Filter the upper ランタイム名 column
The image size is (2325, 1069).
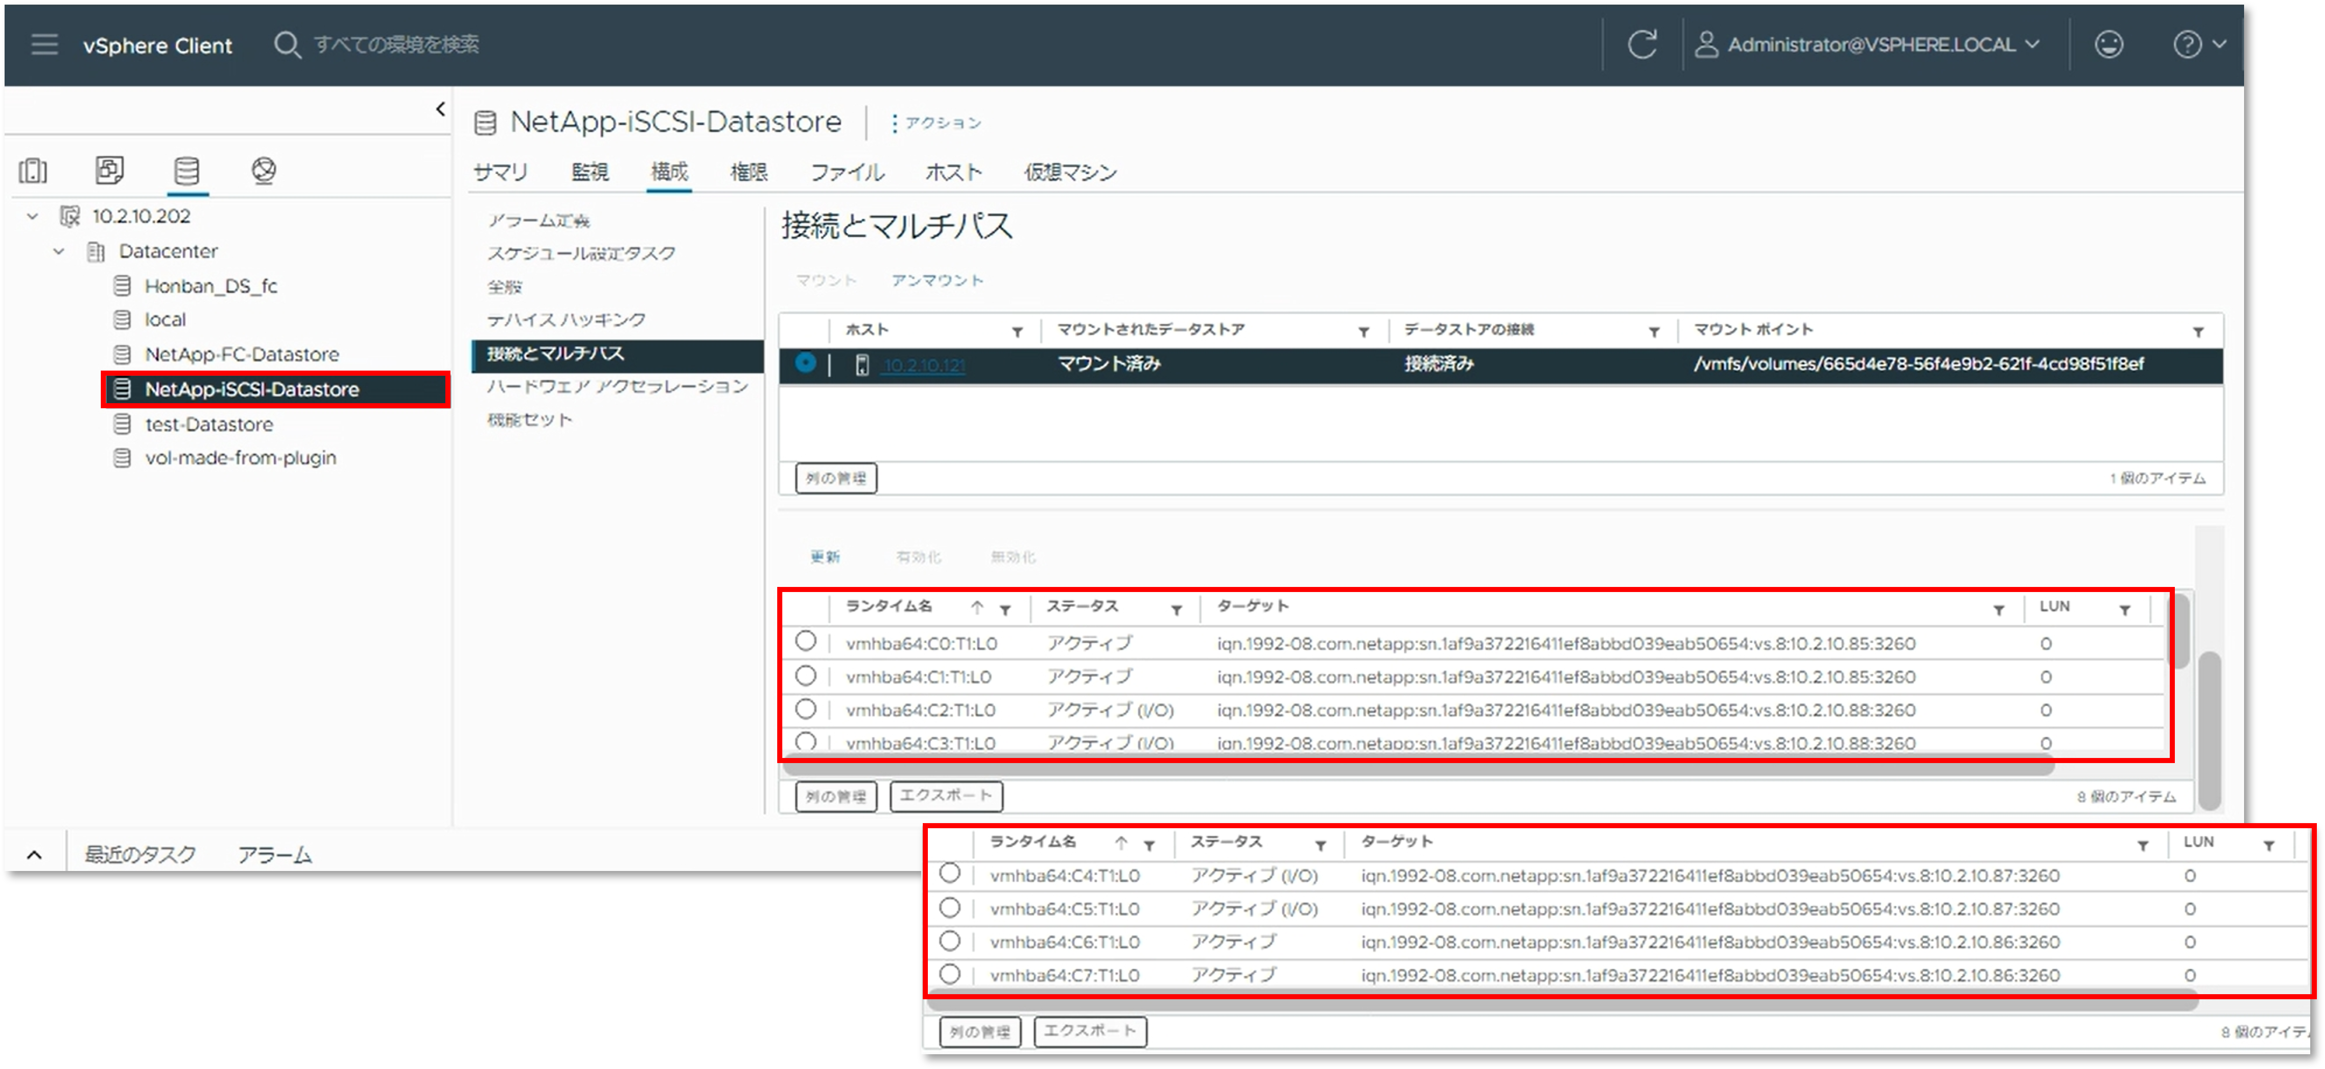tap(1005, 609)
